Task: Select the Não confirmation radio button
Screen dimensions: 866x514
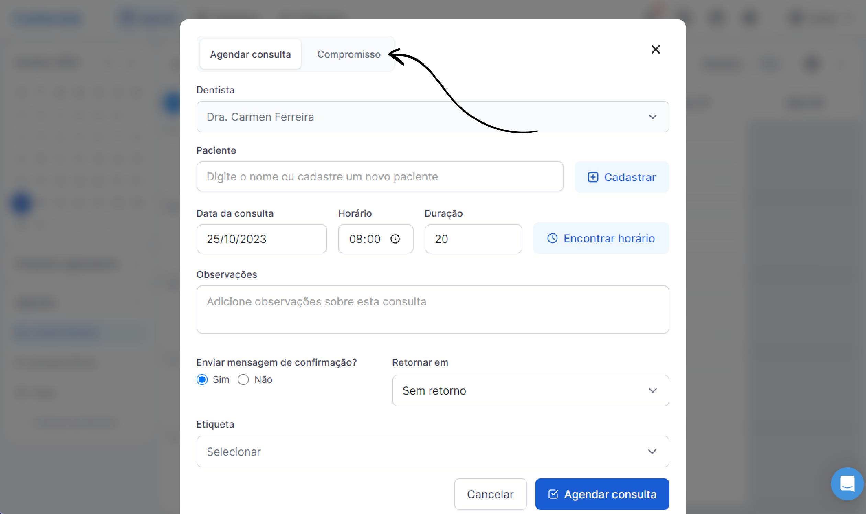Action: (243, 379)
